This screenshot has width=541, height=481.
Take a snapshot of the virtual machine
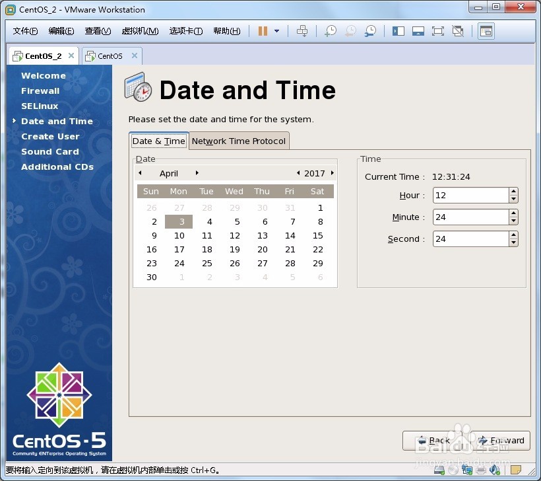[331, 31]
